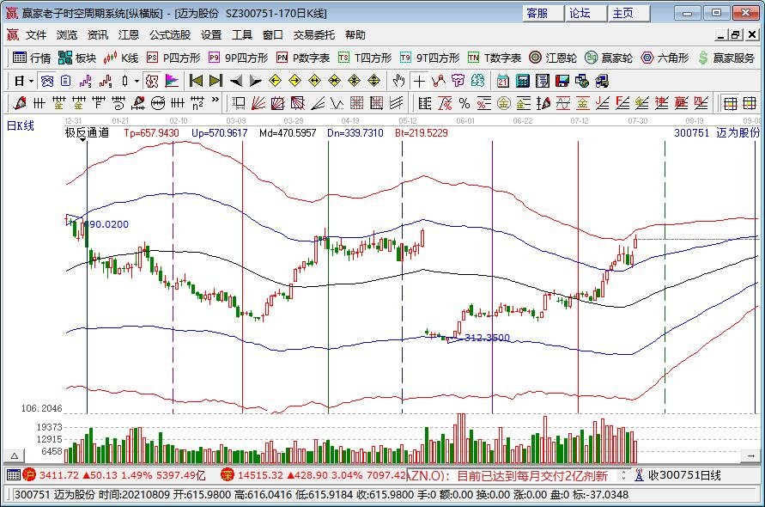Screen dimensions: 765x507
Task: Expand the 日 period dropdown arrow
Action: tap(31, 81)
